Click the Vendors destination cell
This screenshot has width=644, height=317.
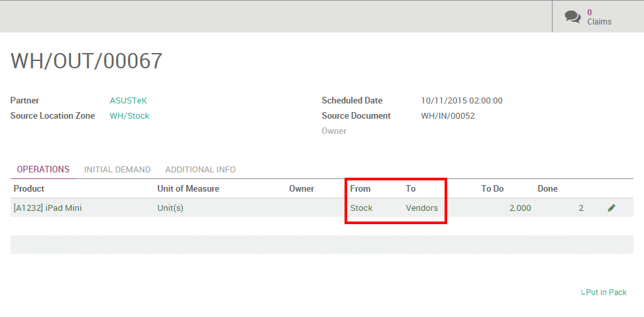click(421, 208)
